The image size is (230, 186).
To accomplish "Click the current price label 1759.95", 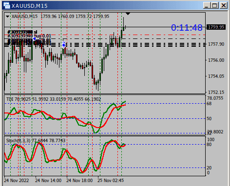I will click(x=216, y=27).
